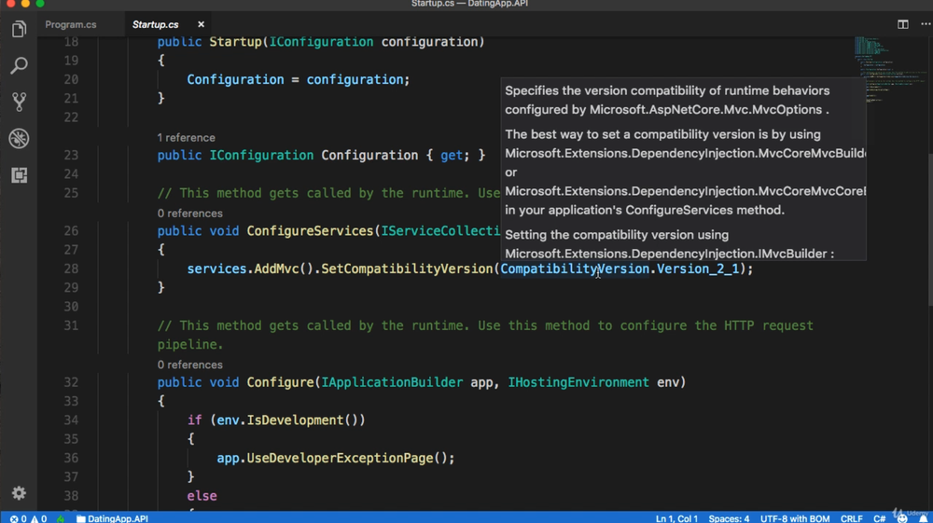Click the AddMvc call on line 28
Viewport: 933px width, 523px height.
click(x=276, y=268)
